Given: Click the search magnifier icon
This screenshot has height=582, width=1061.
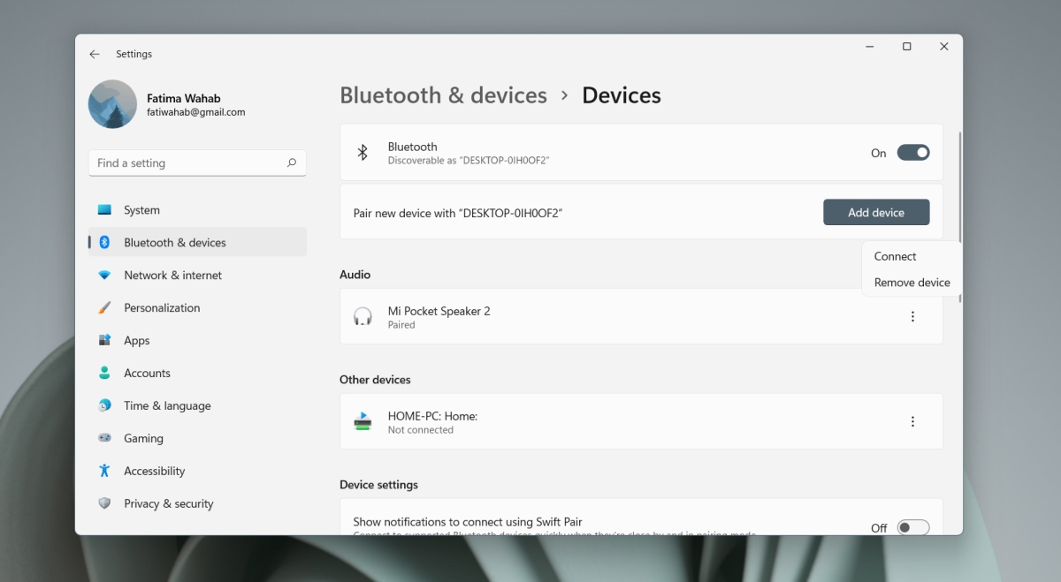Looking at the screenshot, I should point(292,163).
